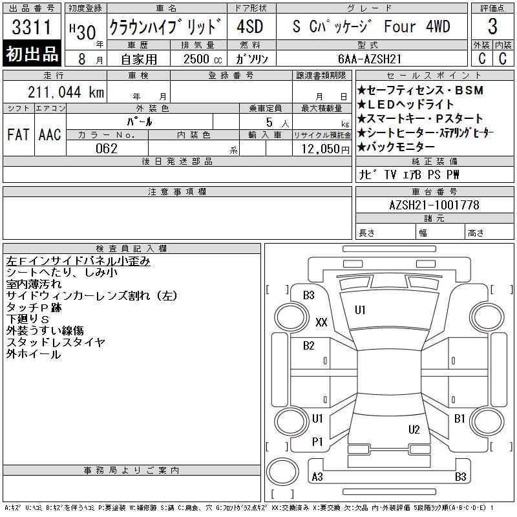Click the lot number 3311

tap(32, 26)
